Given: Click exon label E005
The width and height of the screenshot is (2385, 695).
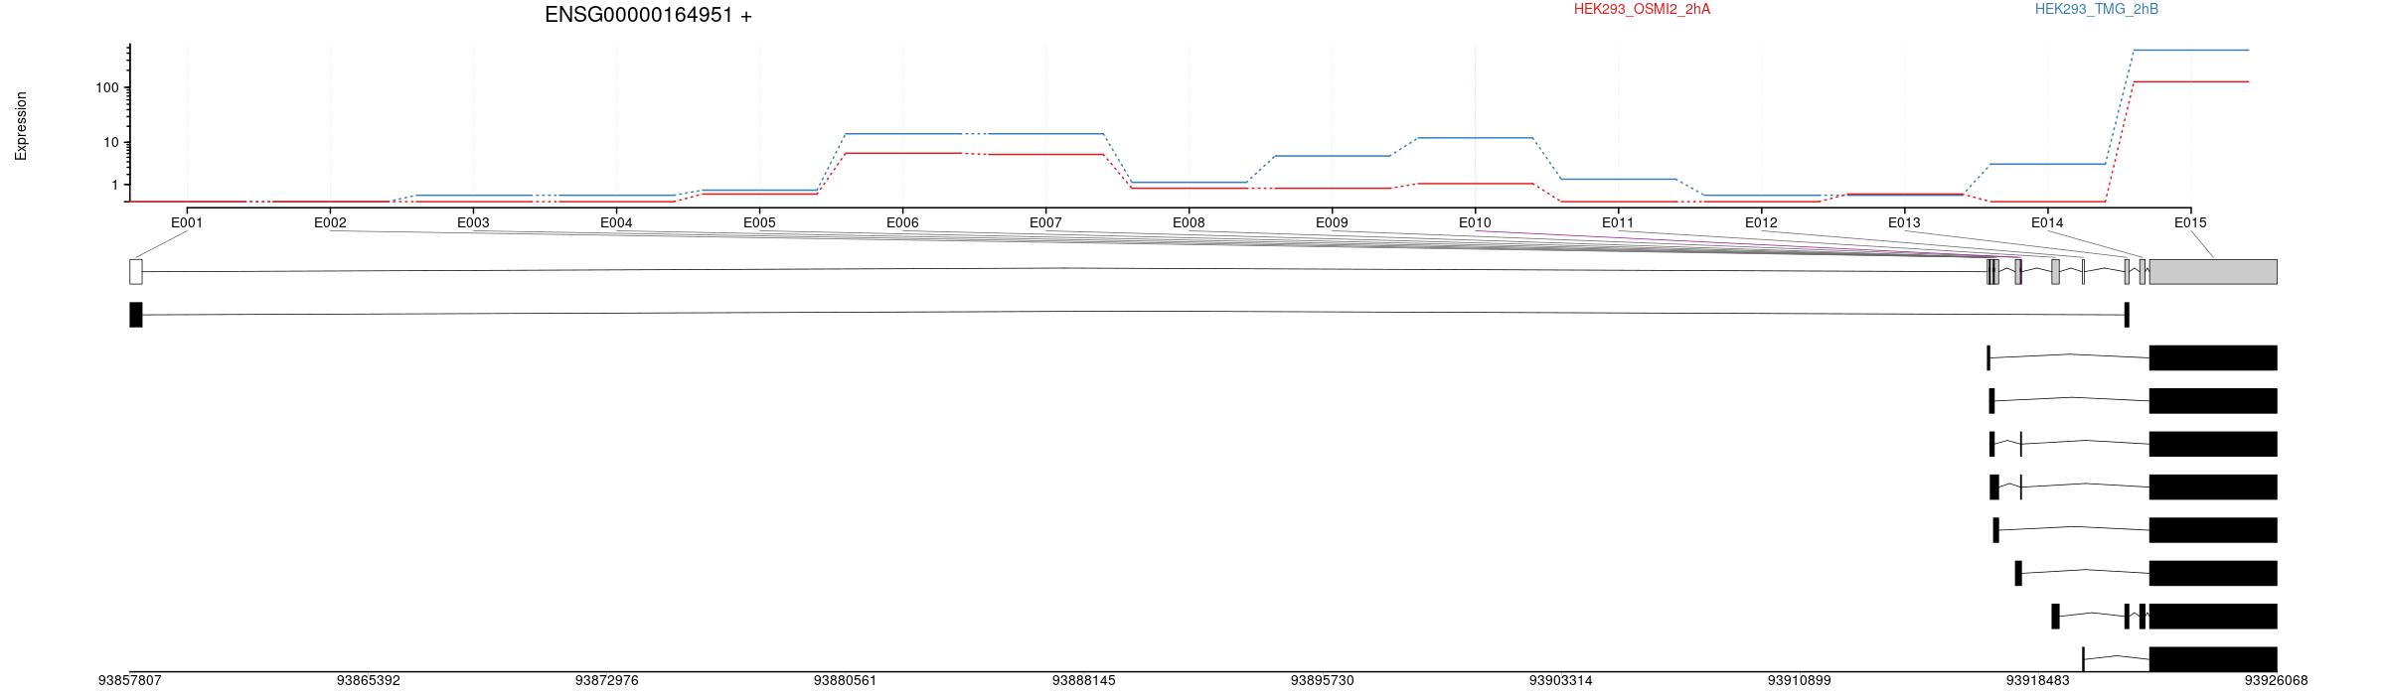Looking at the screenshot, I should [x=759, y=222].
